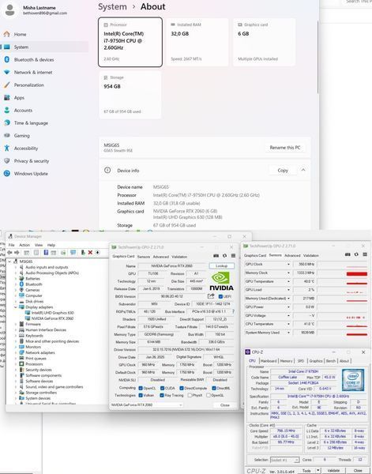
Task: Go to Settings Home
Action: tap(20, 35)
